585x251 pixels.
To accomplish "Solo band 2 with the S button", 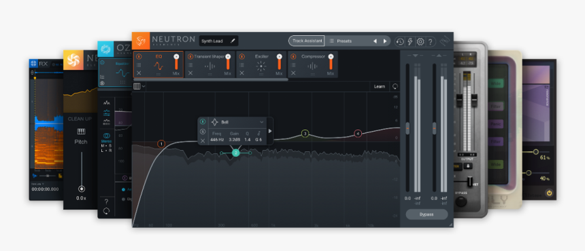I will (203, 131).
